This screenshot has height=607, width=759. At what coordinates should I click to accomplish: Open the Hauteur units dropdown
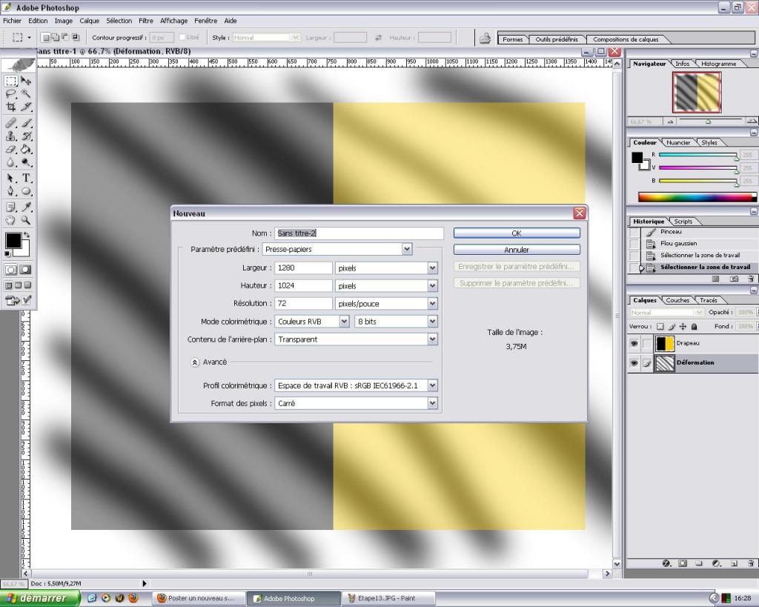coord(432,285)
